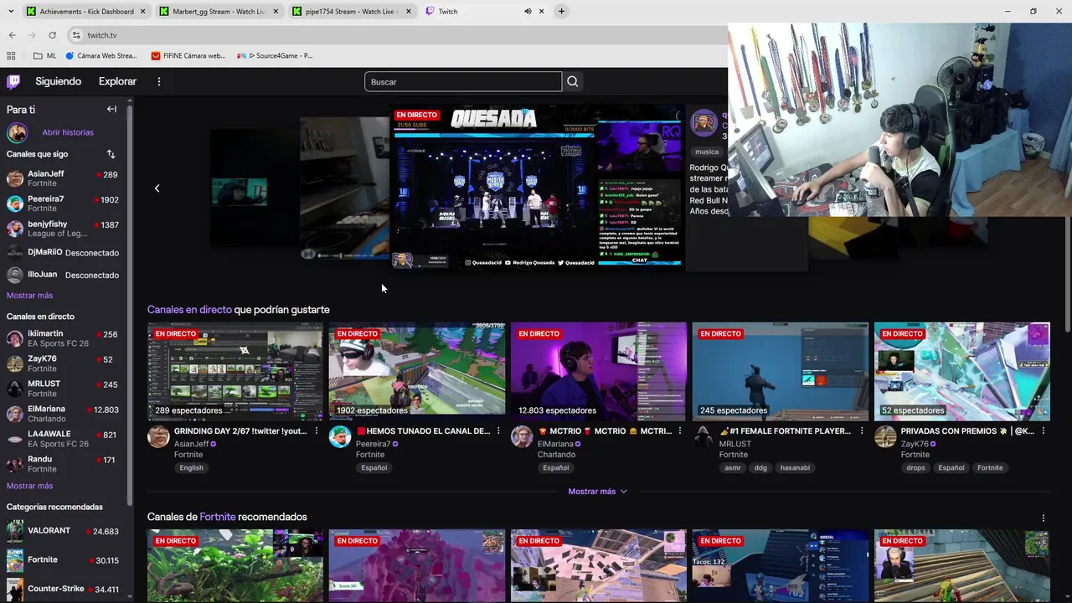
Task: Expand Mostrar más below recommended streams
Action: 598,492
